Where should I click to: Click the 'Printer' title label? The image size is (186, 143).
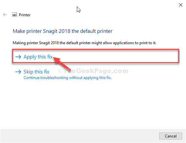[x=24, y=15]
